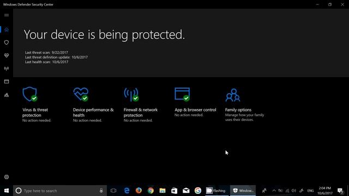This screenshot has height=196, width=349.
Task: Select the Windows Defender taskbar button
Action: click(x=243, y=191)
